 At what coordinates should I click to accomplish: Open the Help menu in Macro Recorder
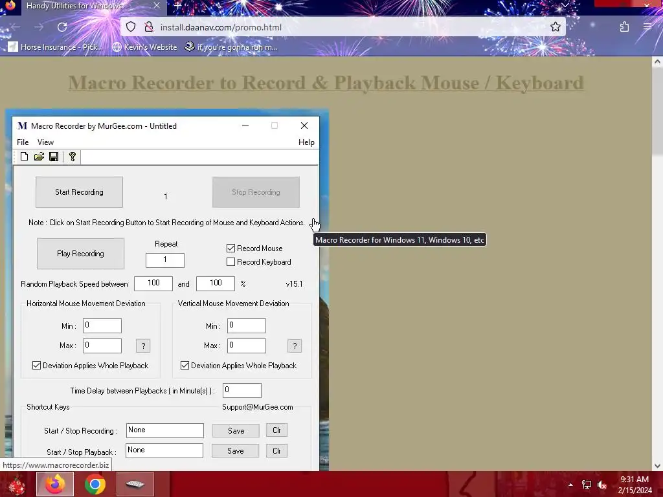point(306,142)
